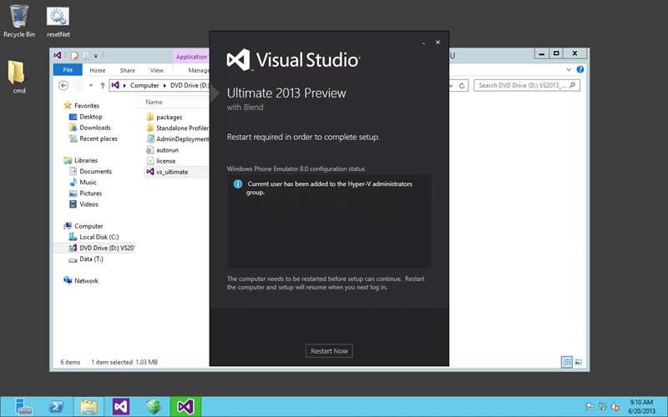The width and height of the screenshot is (668, 417).
Task: Open Music library
Action: (x=88, y=183)
